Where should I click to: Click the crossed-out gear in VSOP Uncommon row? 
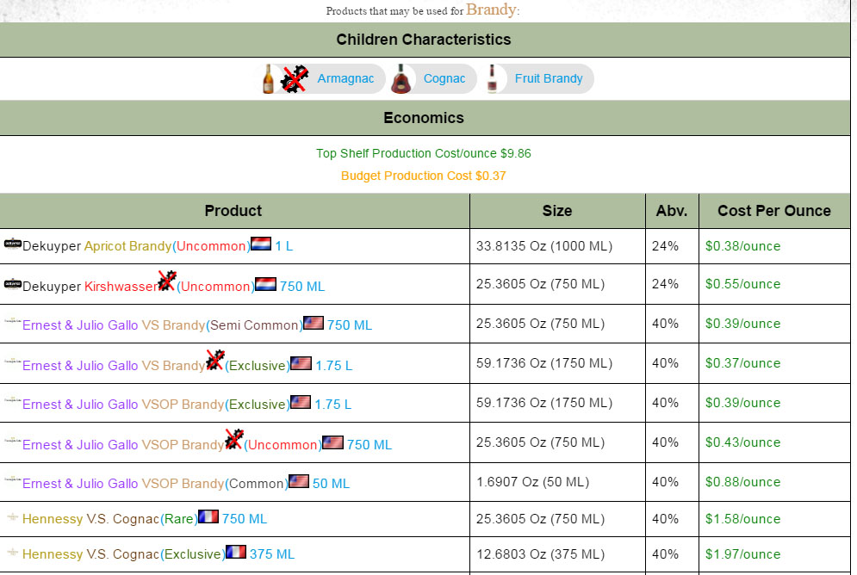(x=233, y=440)
